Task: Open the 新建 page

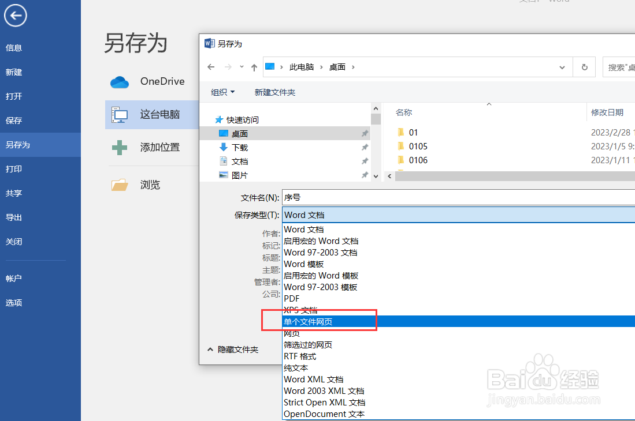Action: (14, 72)
